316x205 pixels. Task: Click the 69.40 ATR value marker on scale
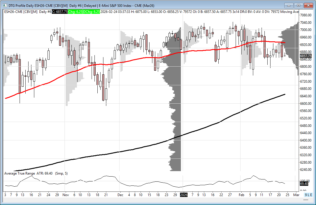[x=304, y=183]
